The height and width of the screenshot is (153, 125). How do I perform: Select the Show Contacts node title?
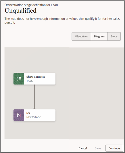click(36, 77)
